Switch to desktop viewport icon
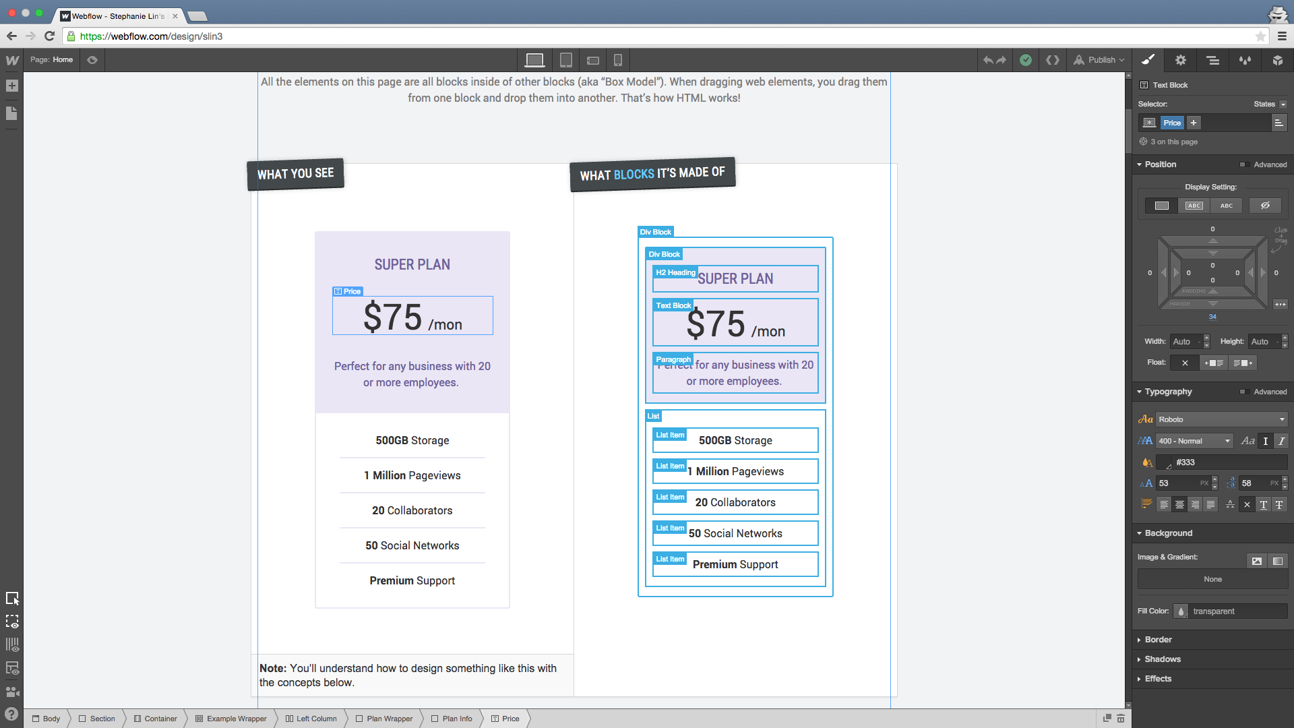The image size is (1294, 728). click(534, 60)
